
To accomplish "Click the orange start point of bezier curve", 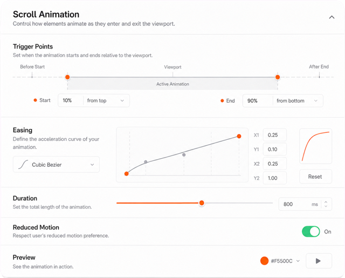I will click(x=127, y=174).
